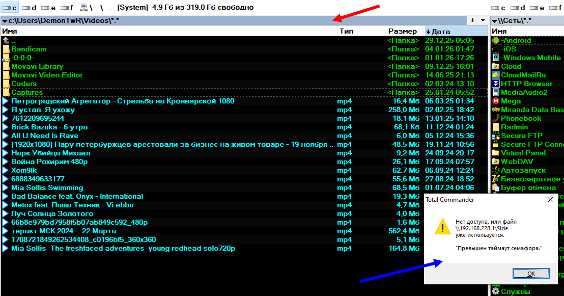Image resolution: width=564 pixels, height=296 pixels.
Task: Open HTTP Browser plugin icon
Action: point(496,84)
